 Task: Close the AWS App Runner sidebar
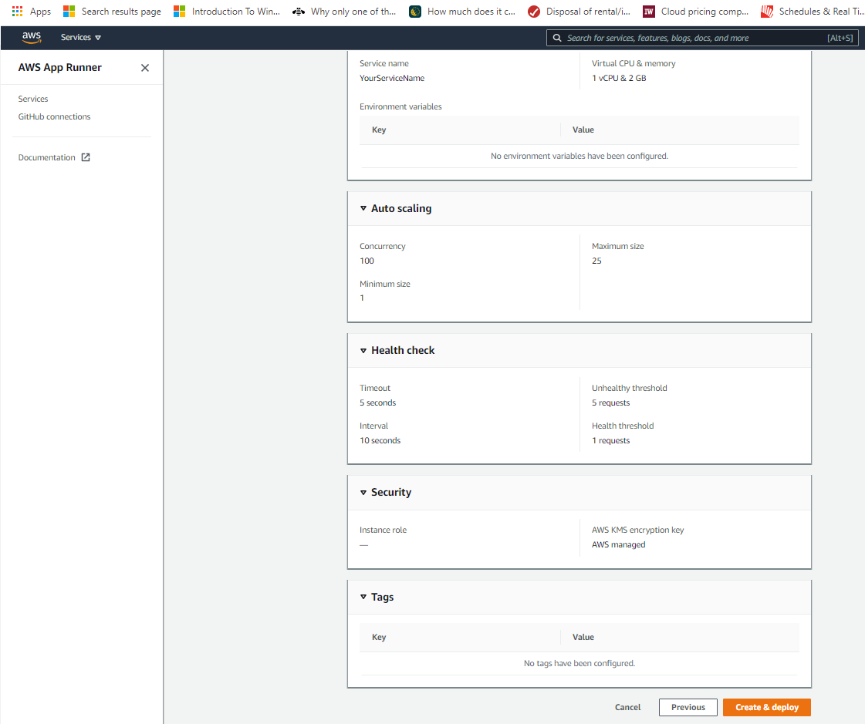coord(145,68)
